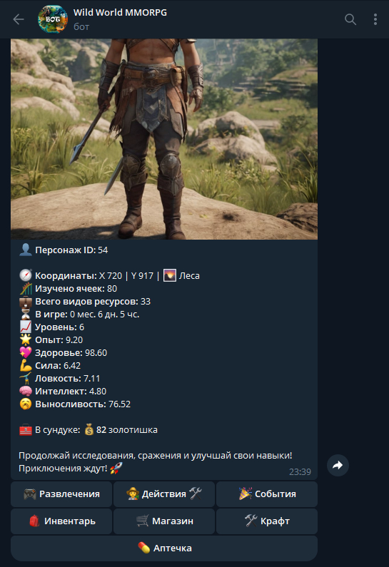Click the rocket emoji after Приключения ждут

coord(116,469)
